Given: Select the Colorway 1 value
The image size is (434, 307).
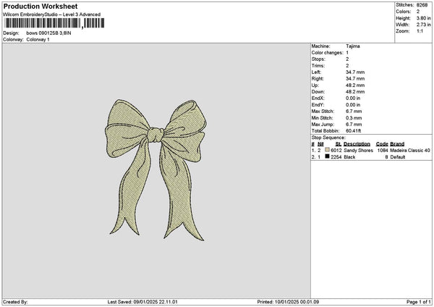Looking at the screenshot, I should [x=38, y=38].
